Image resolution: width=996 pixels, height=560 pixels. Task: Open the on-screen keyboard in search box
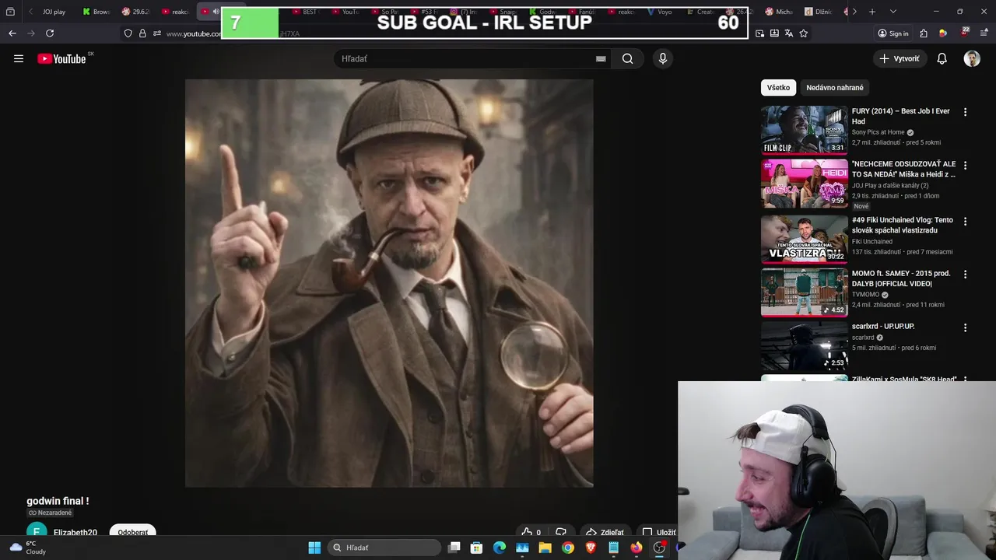pyautogui.click(x=601, y=58)
